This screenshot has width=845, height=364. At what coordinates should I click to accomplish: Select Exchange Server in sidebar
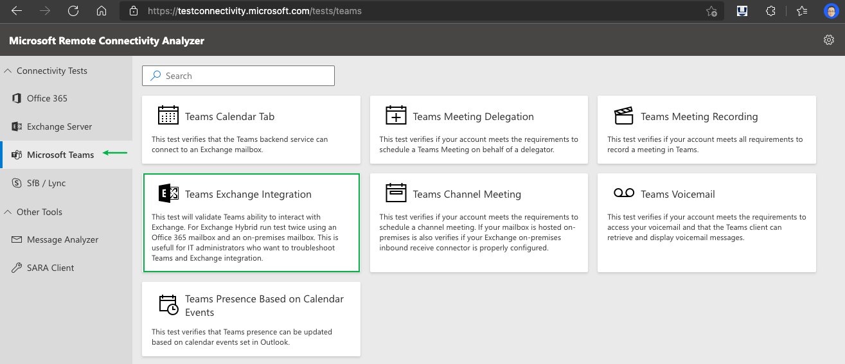tap(59, 126)
